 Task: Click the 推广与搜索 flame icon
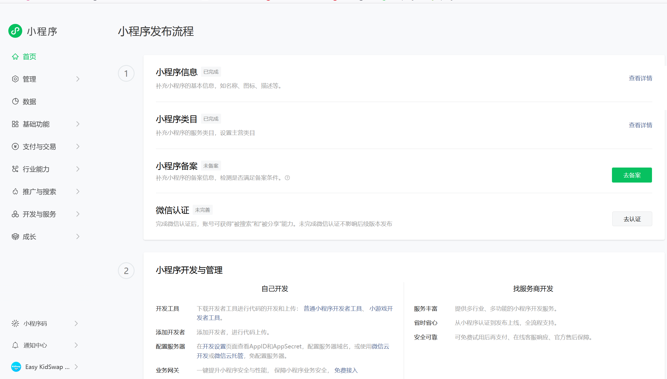(x=15, y=191)
